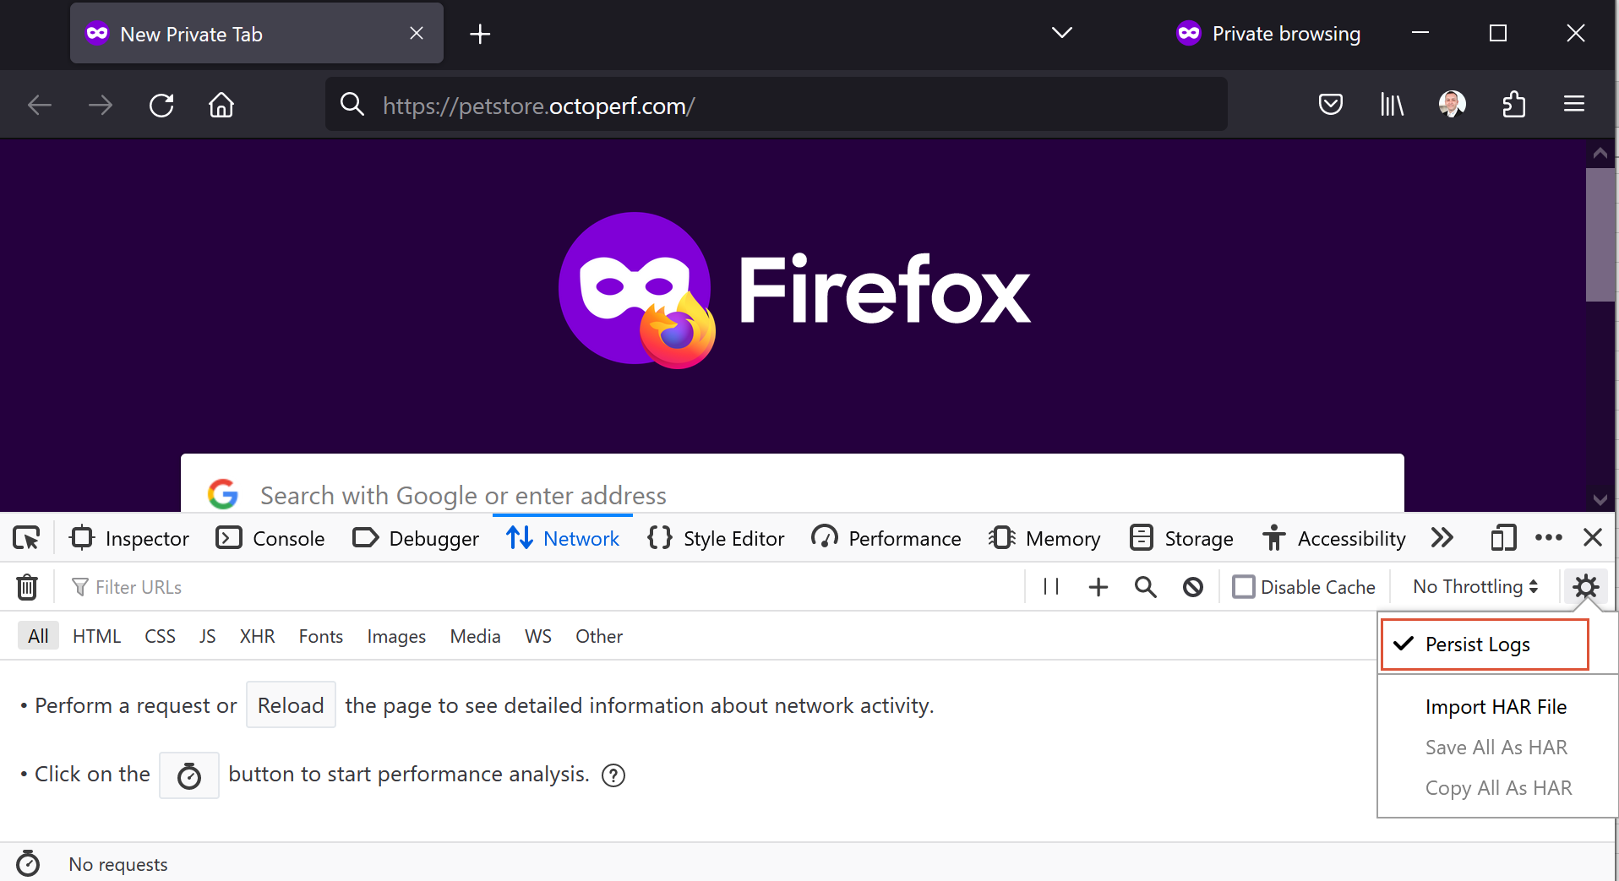Filter requests by CSS
This screenshot has width=1619, height=881.
(160, 636)
